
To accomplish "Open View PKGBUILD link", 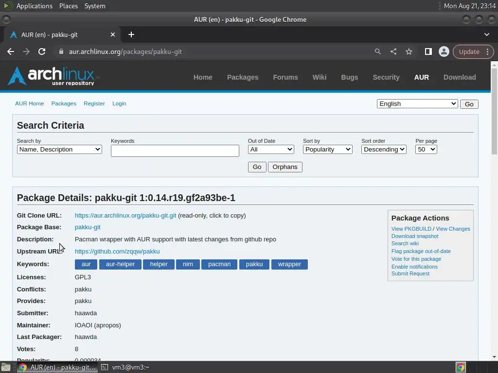I will click(411, 229).
